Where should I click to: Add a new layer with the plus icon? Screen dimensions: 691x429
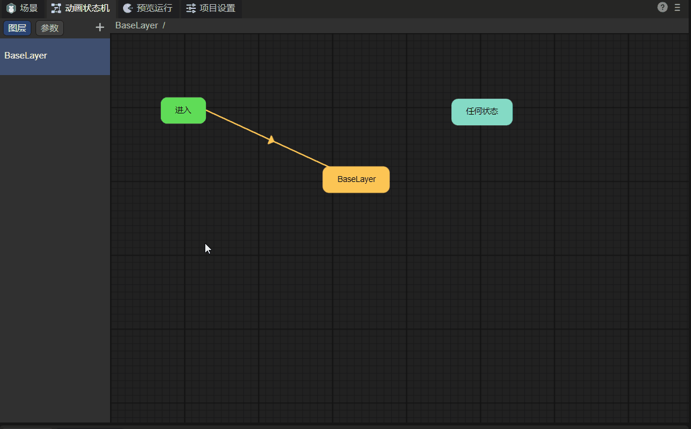(x=100, y=27)
